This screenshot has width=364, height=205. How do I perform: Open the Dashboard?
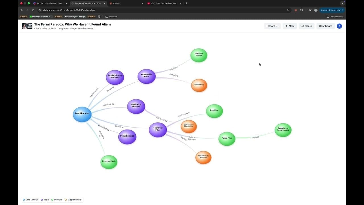(x=325, y=26)
